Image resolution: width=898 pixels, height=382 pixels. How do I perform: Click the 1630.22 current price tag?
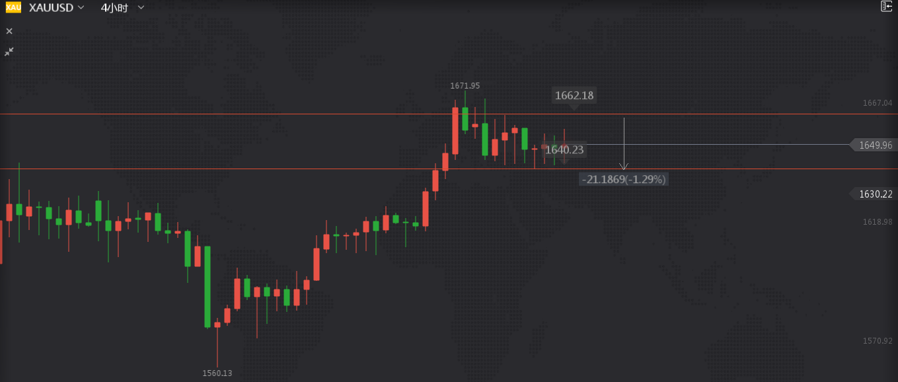point(874,194)
